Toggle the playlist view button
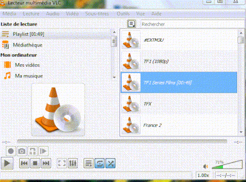 pos(89,163)
